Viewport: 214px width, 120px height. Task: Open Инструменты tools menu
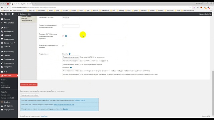[x=9, y=63]
